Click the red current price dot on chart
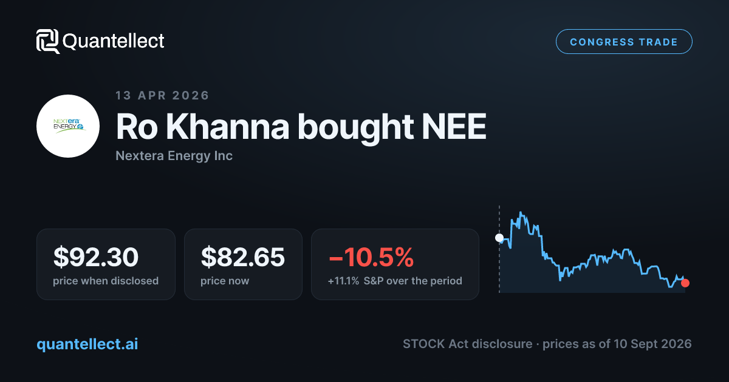Screen dimensions: 729x382 coord(685,283)
